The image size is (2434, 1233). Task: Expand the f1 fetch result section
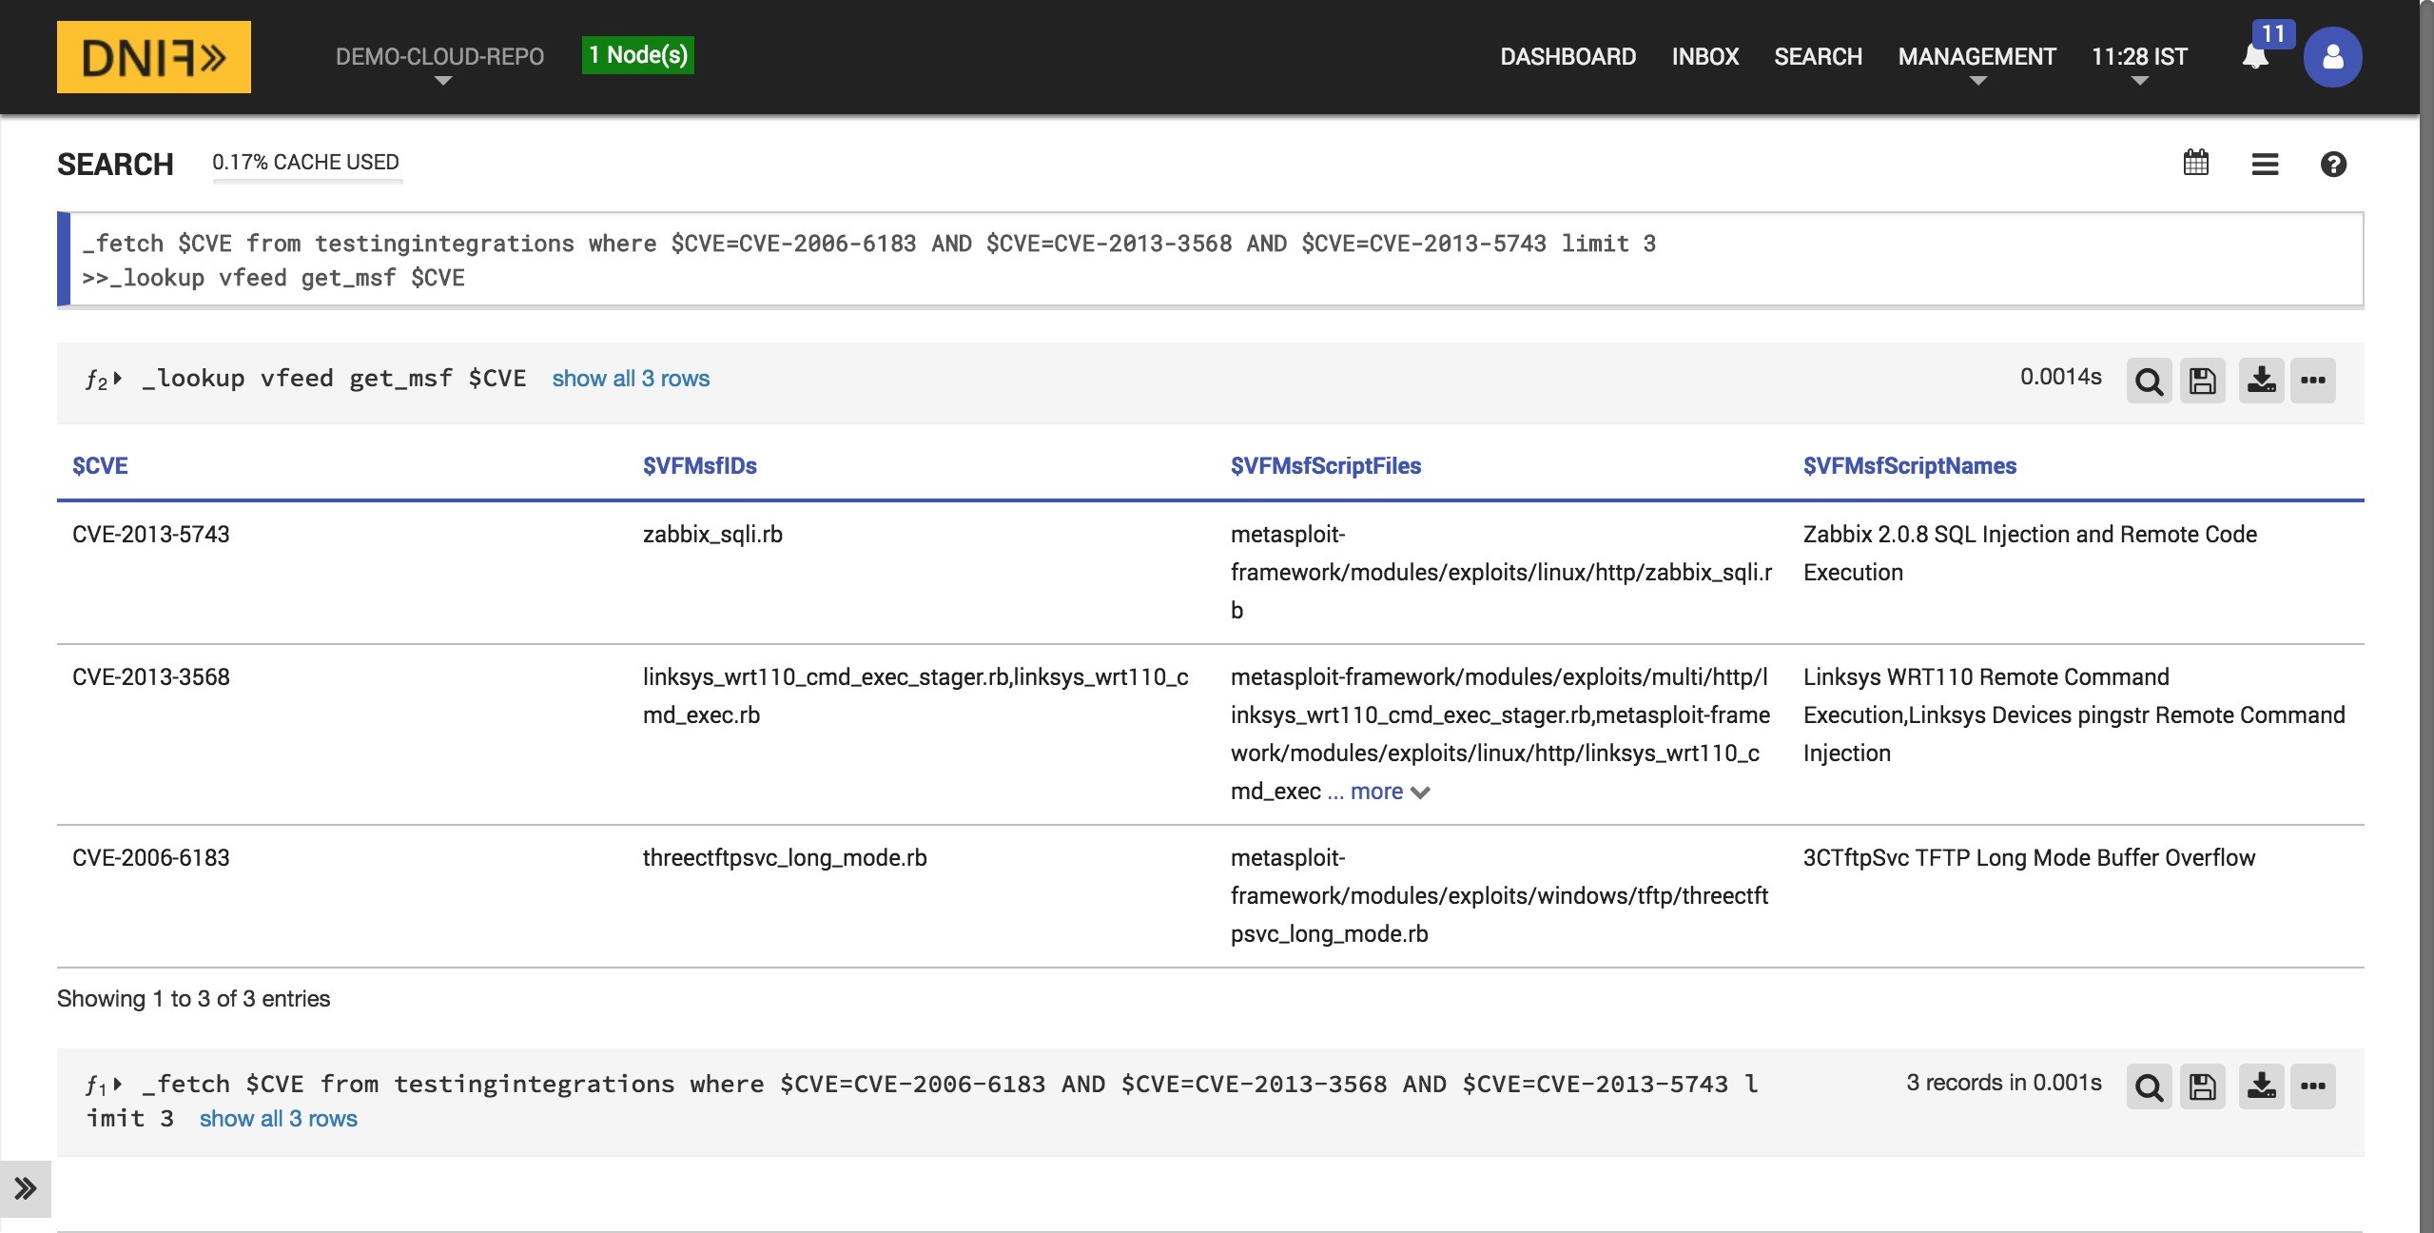click(x=117, y=1085)
